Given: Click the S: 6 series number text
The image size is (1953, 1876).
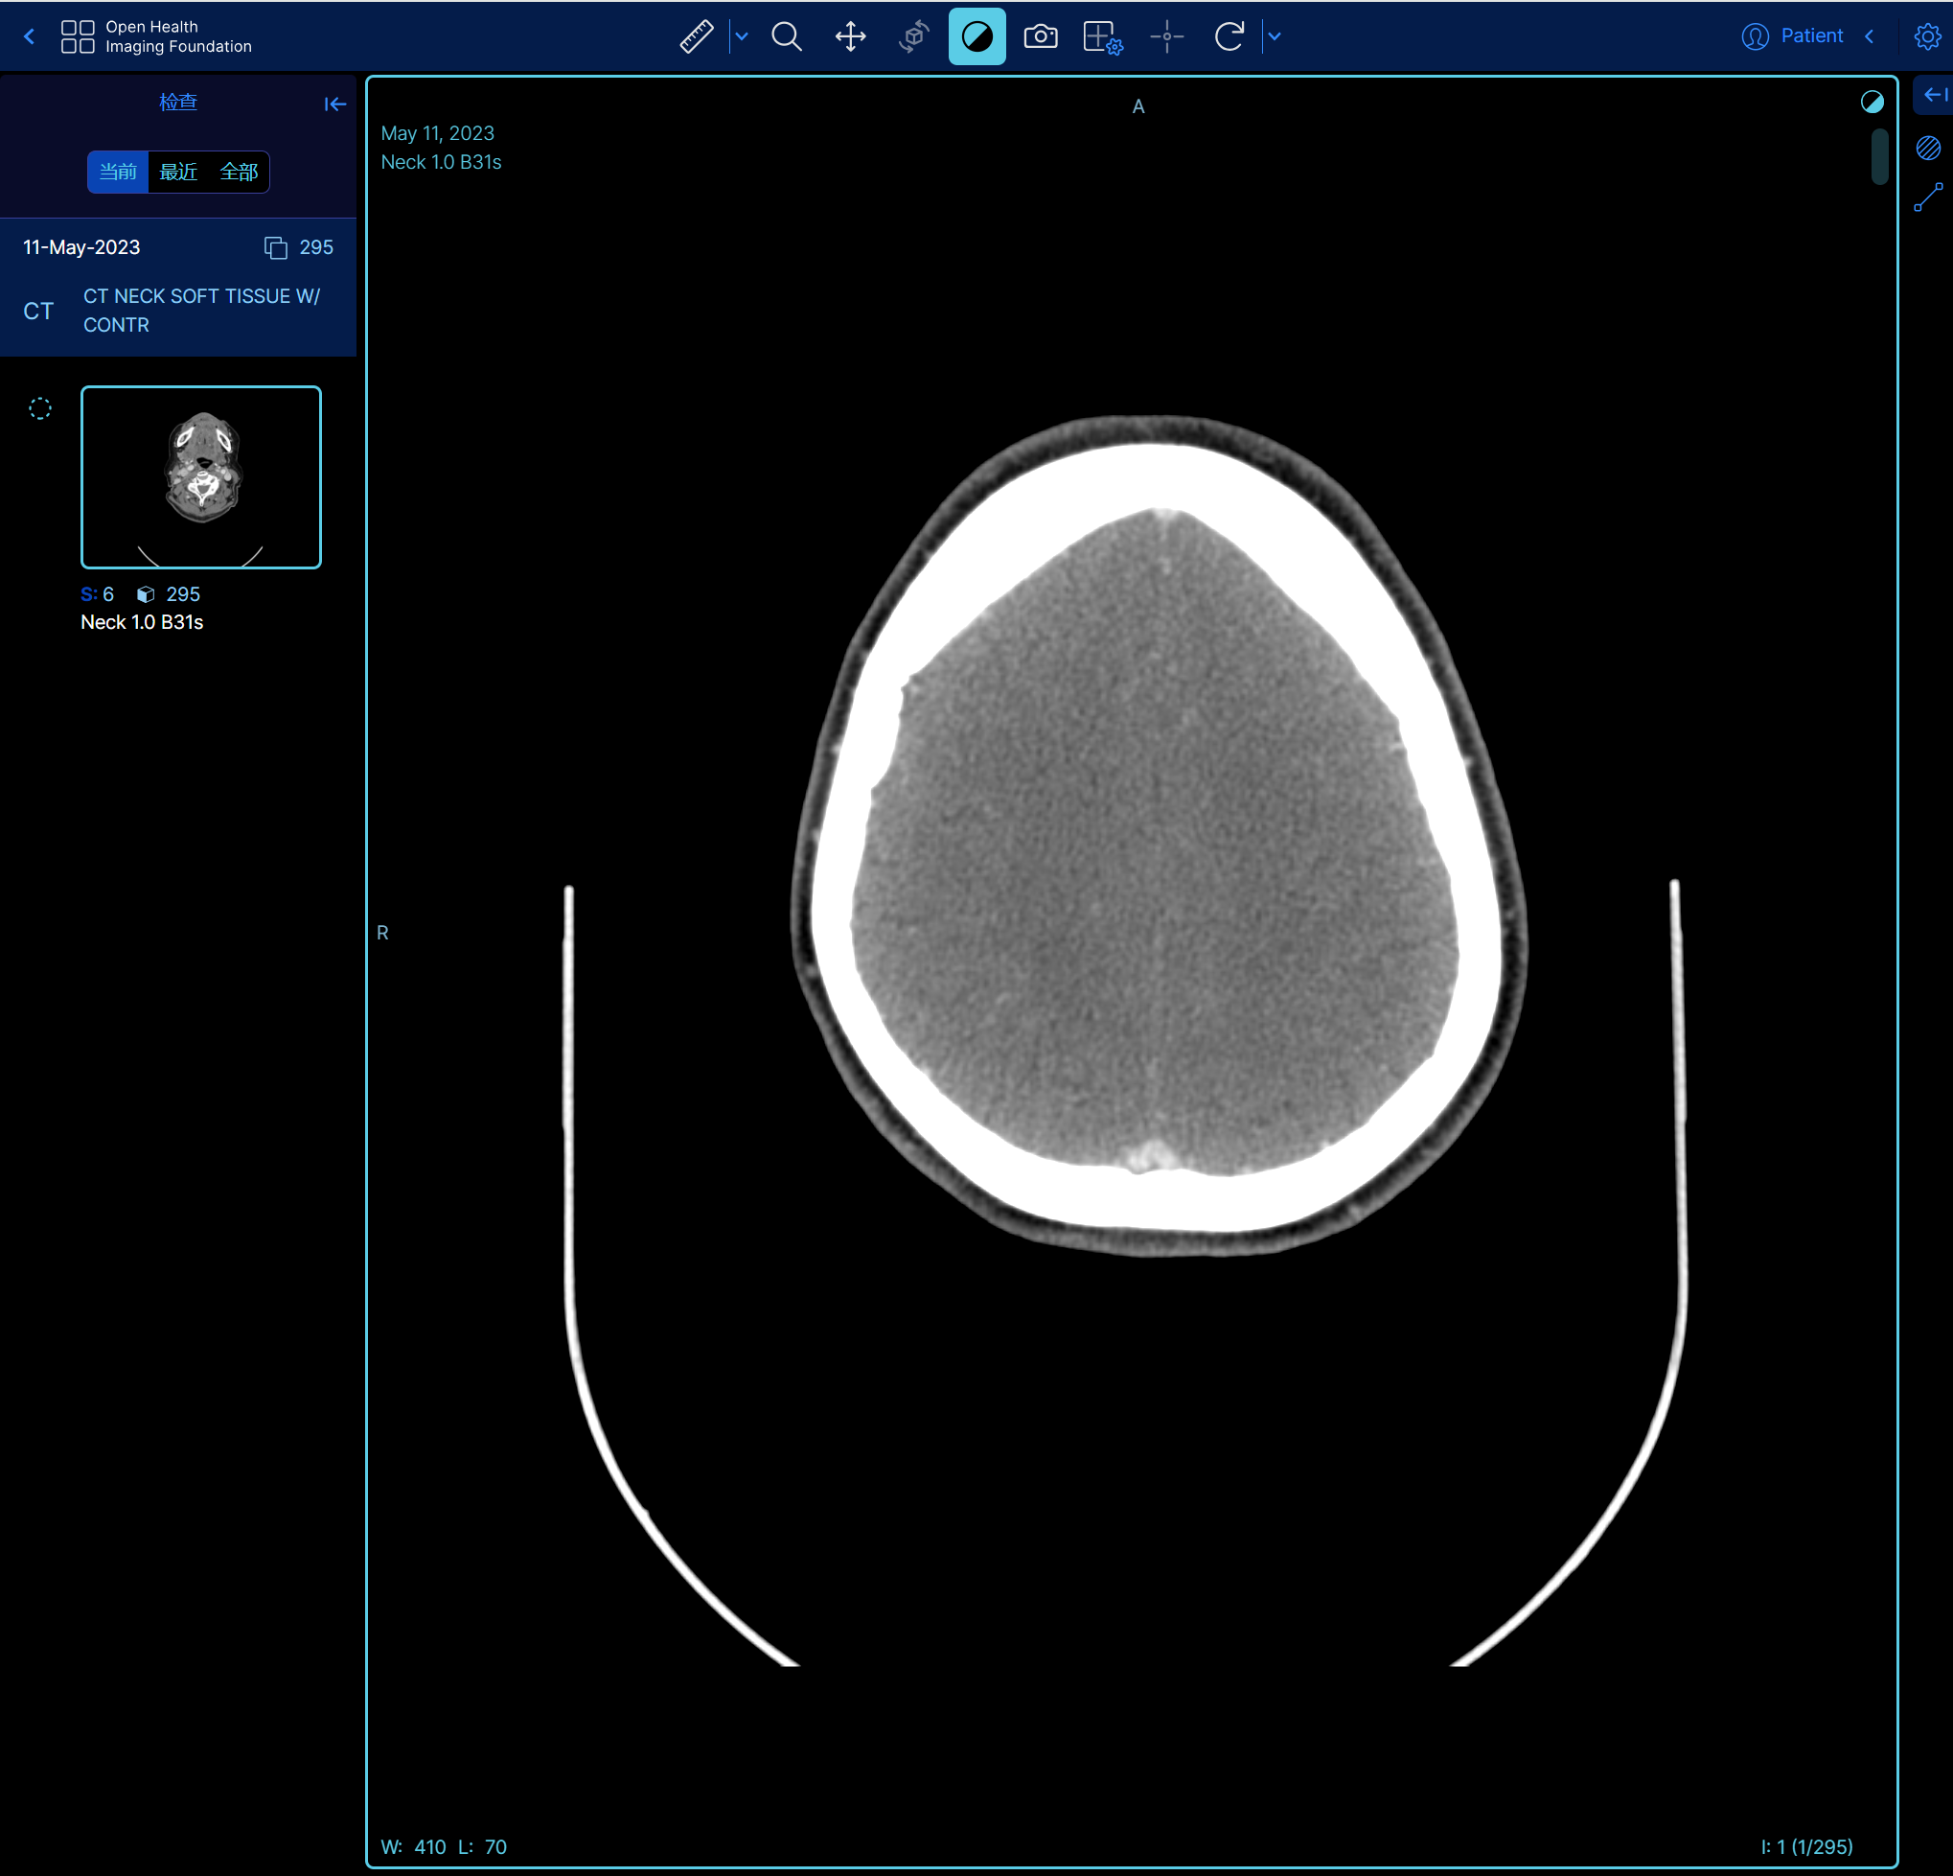Looking at the screenshot, I should pyautogui.click(x=97, y=594).
